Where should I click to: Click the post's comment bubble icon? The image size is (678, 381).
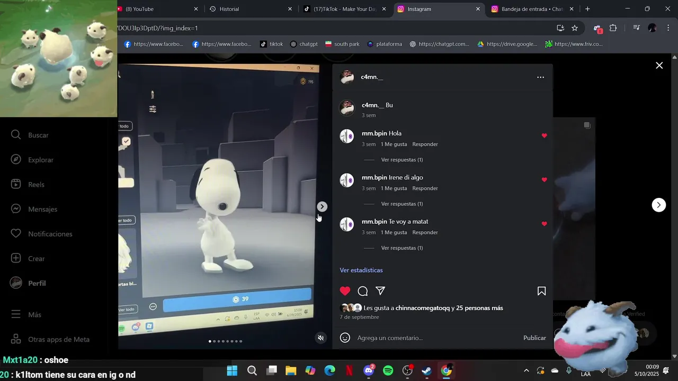point(362,291)
